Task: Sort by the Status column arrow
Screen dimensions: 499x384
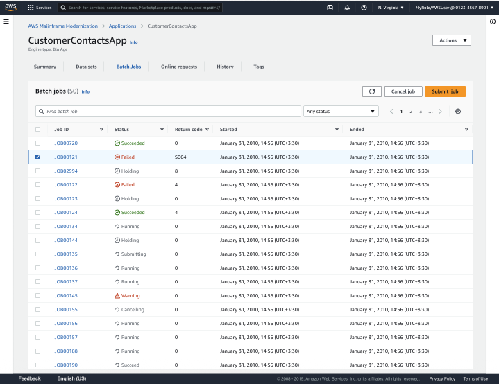Action: coord(162,130)
